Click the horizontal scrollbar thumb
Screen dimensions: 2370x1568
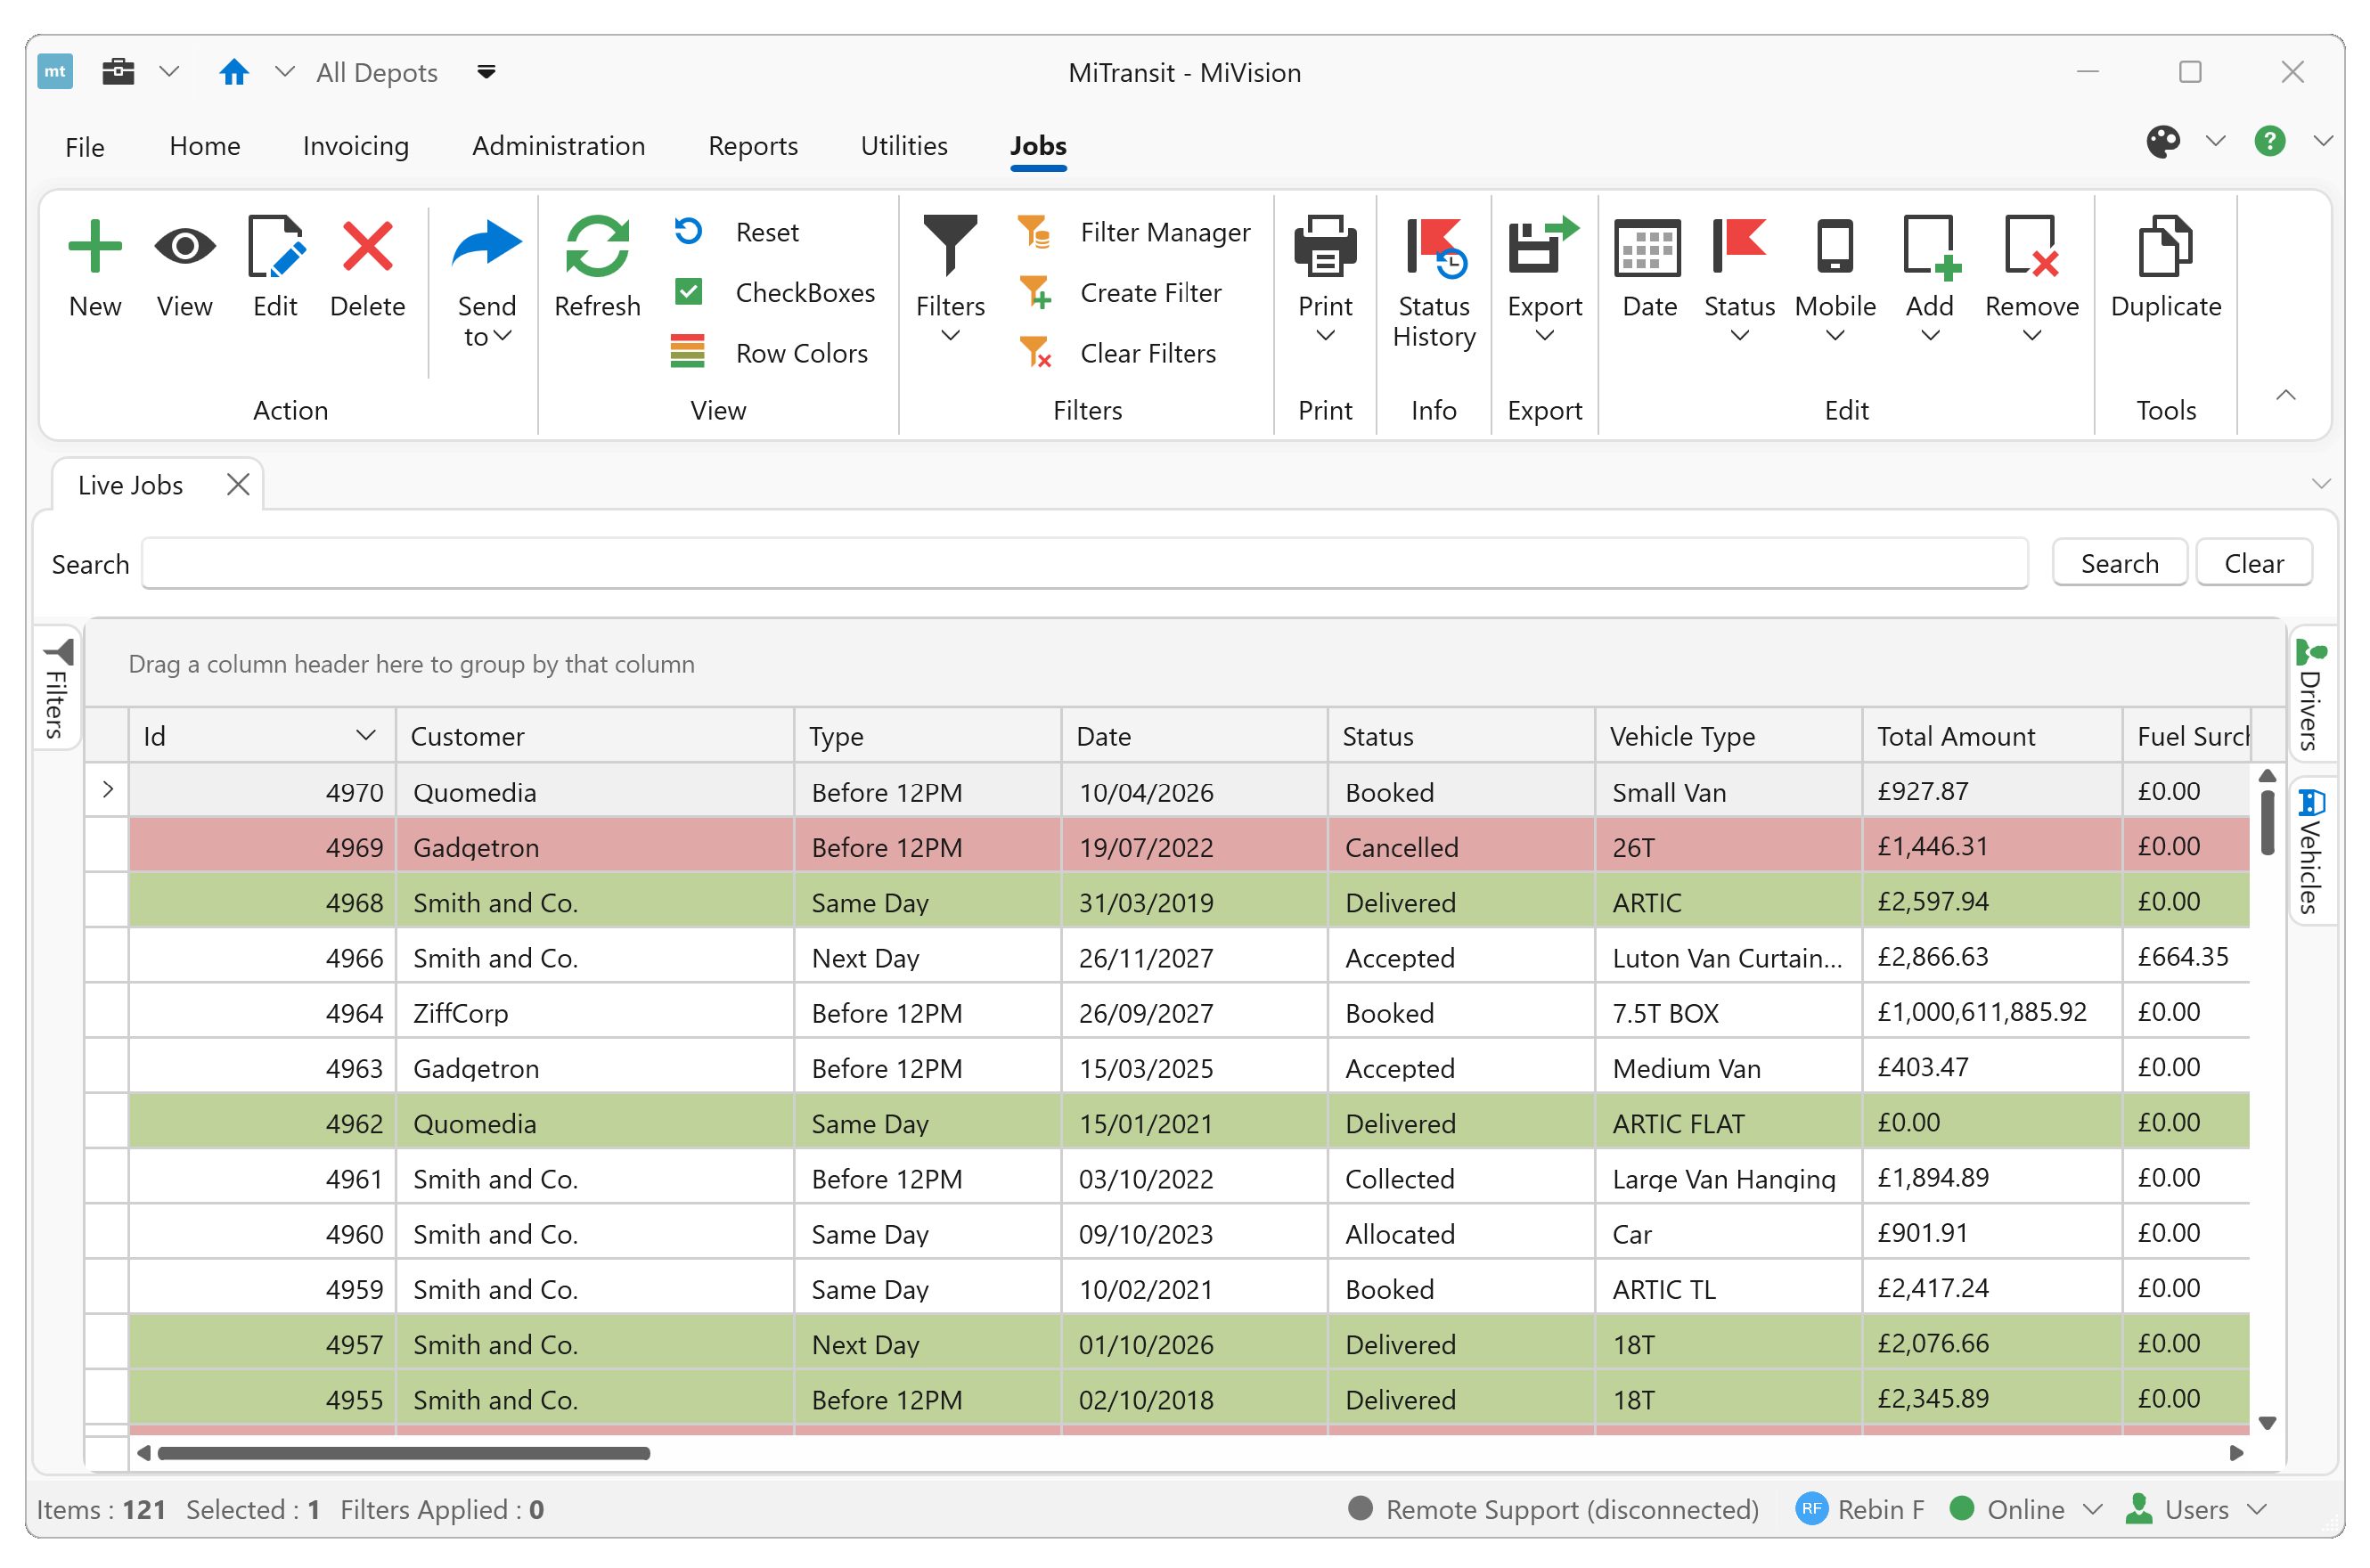(x=402, y=1453)
